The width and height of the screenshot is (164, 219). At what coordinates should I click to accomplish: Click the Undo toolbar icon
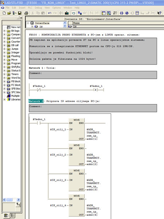pos(50,13)
